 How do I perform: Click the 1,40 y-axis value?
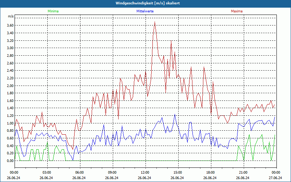click(x=11, y=108)
